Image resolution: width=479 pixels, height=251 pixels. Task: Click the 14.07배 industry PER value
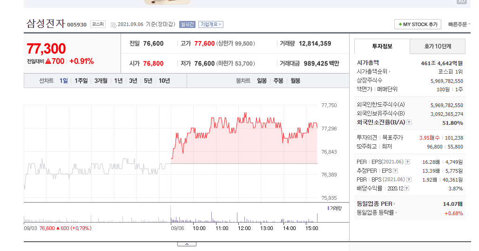(453, 204)
